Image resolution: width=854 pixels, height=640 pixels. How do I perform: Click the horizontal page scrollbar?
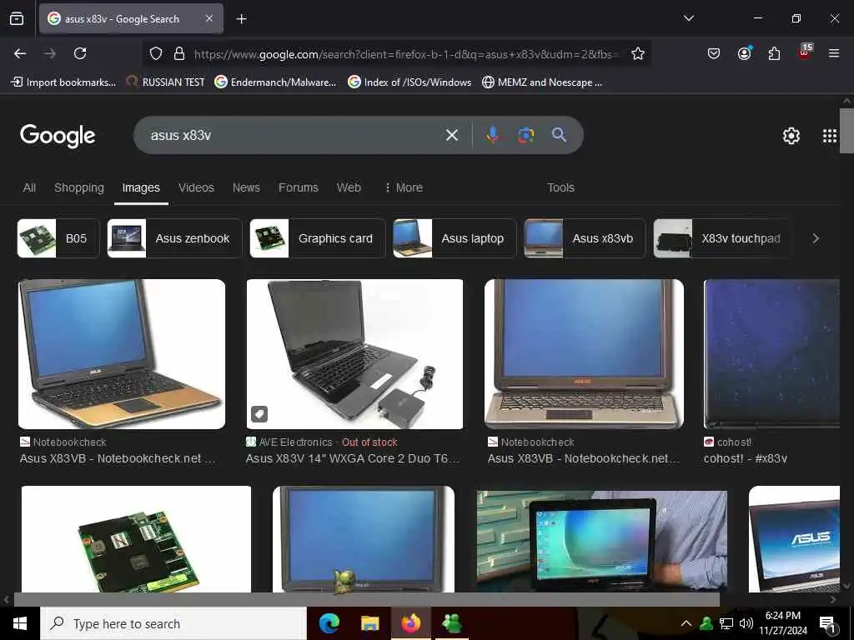tap(366, 599)
